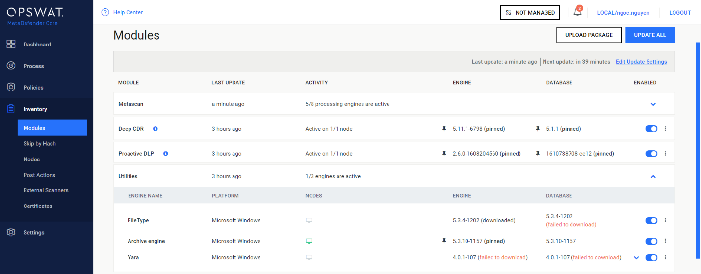Click the FileType engine name

point(138,220)
